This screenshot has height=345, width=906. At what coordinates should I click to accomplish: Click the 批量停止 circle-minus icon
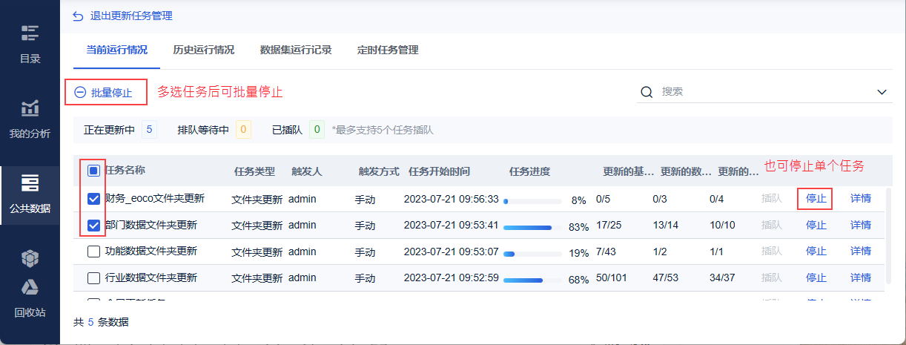click(80, 93)
